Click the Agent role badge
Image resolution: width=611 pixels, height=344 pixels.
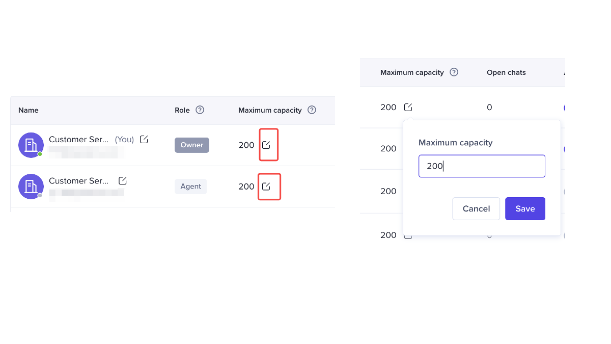point(191,187)
